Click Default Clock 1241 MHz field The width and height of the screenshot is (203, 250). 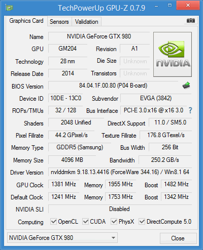[x=63, y=197]
